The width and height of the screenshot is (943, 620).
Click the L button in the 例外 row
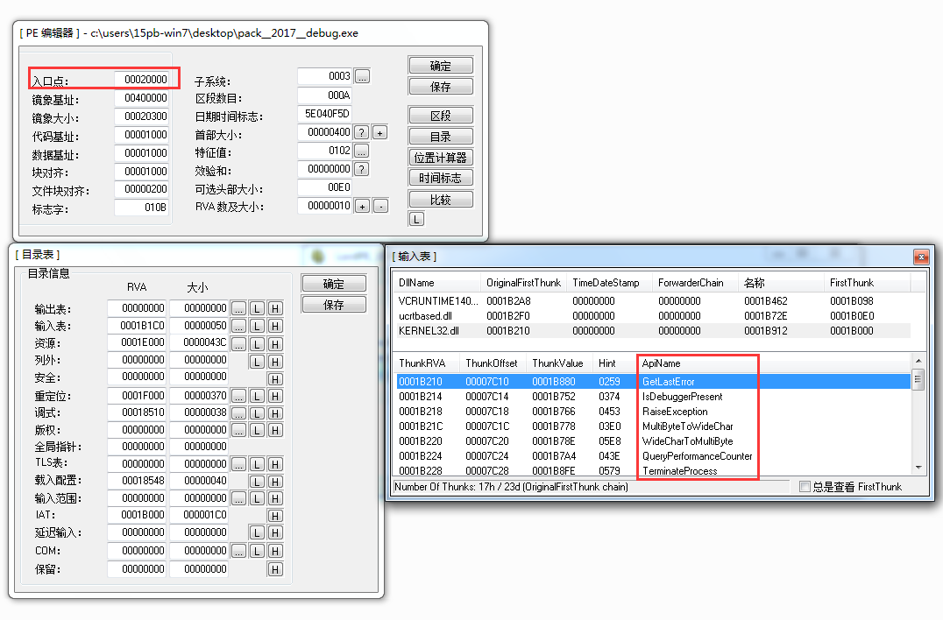(x=257, y=362)
